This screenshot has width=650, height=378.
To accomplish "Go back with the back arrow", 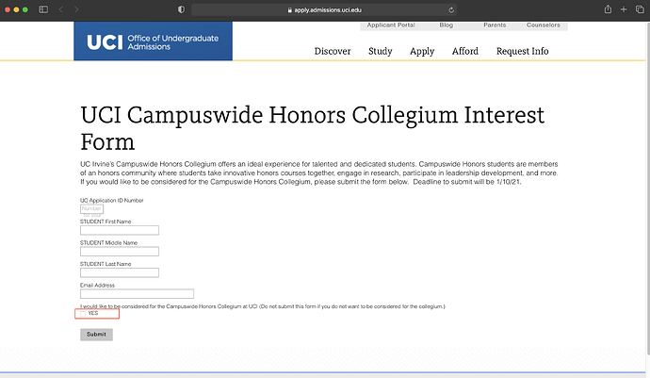I will [61, 9].
